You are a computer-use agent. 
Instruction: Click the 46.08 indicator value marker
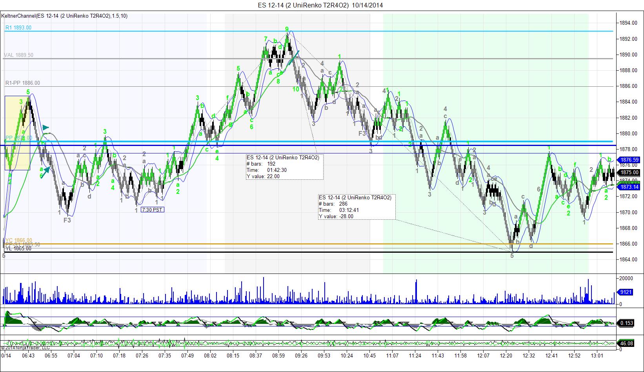[626, 344]
